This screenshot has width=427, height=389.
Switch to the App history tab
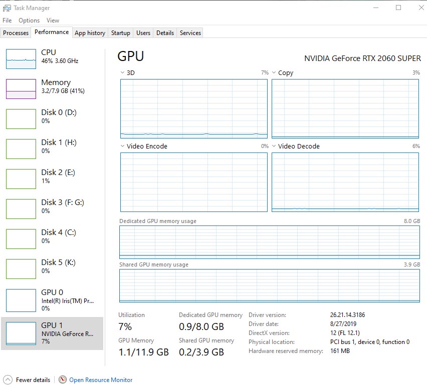[x=90, y=33]
